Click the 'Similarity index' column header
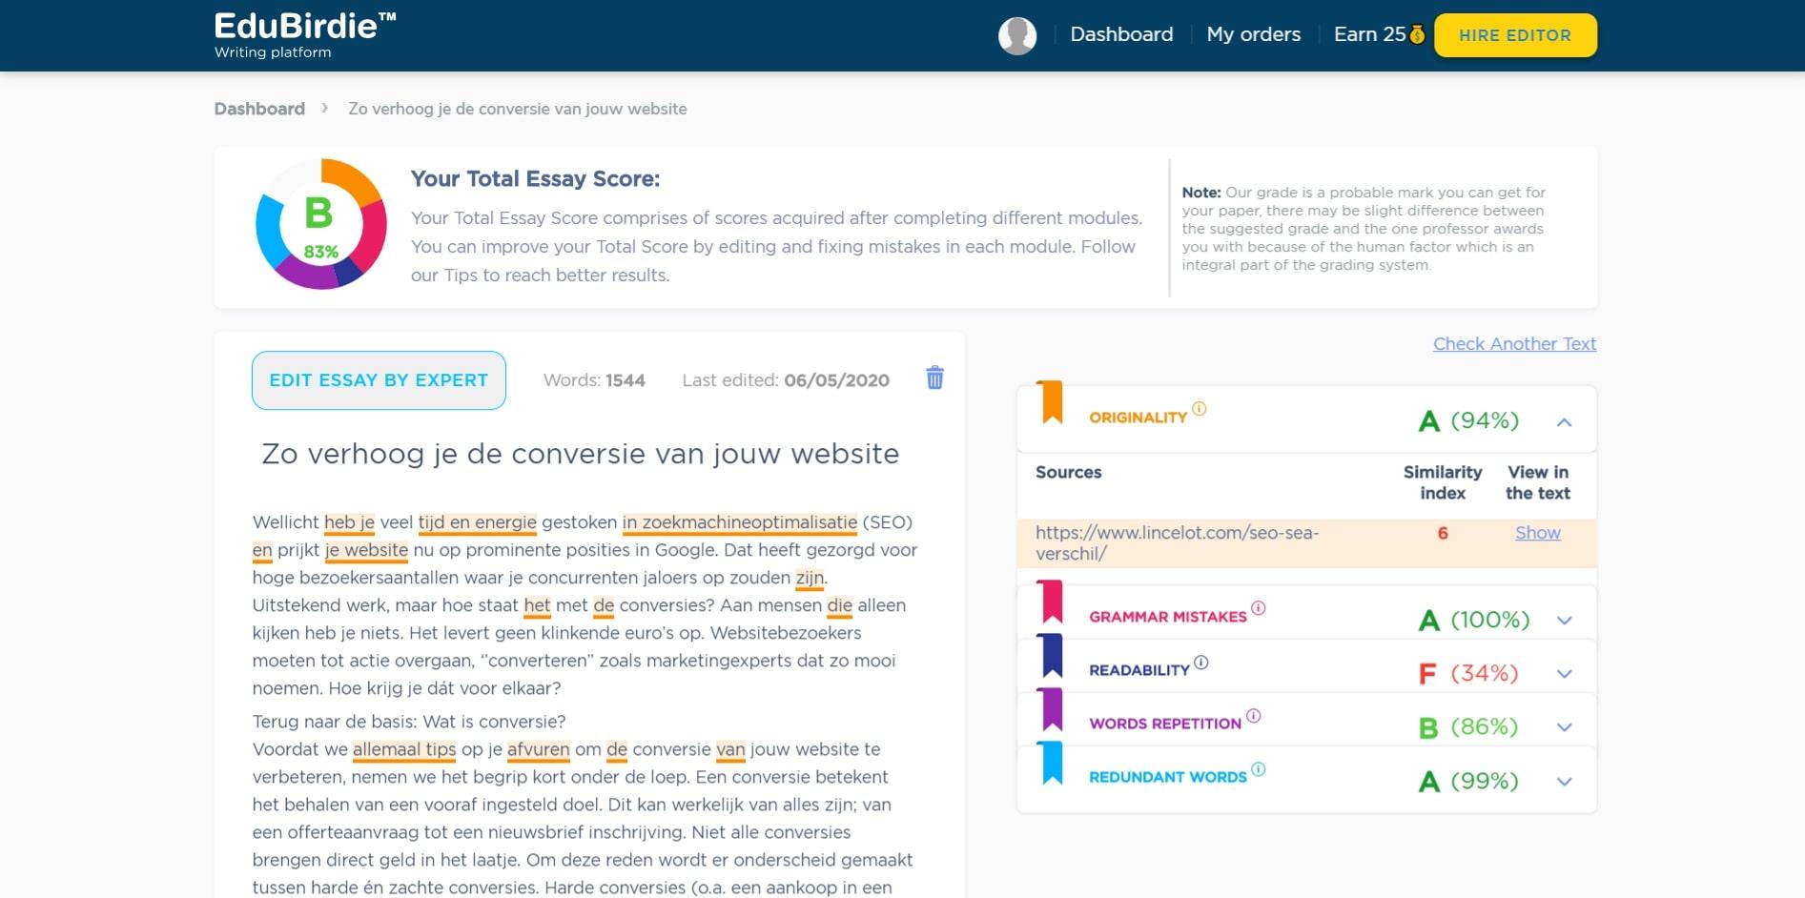 click(x=1443, y=482)
